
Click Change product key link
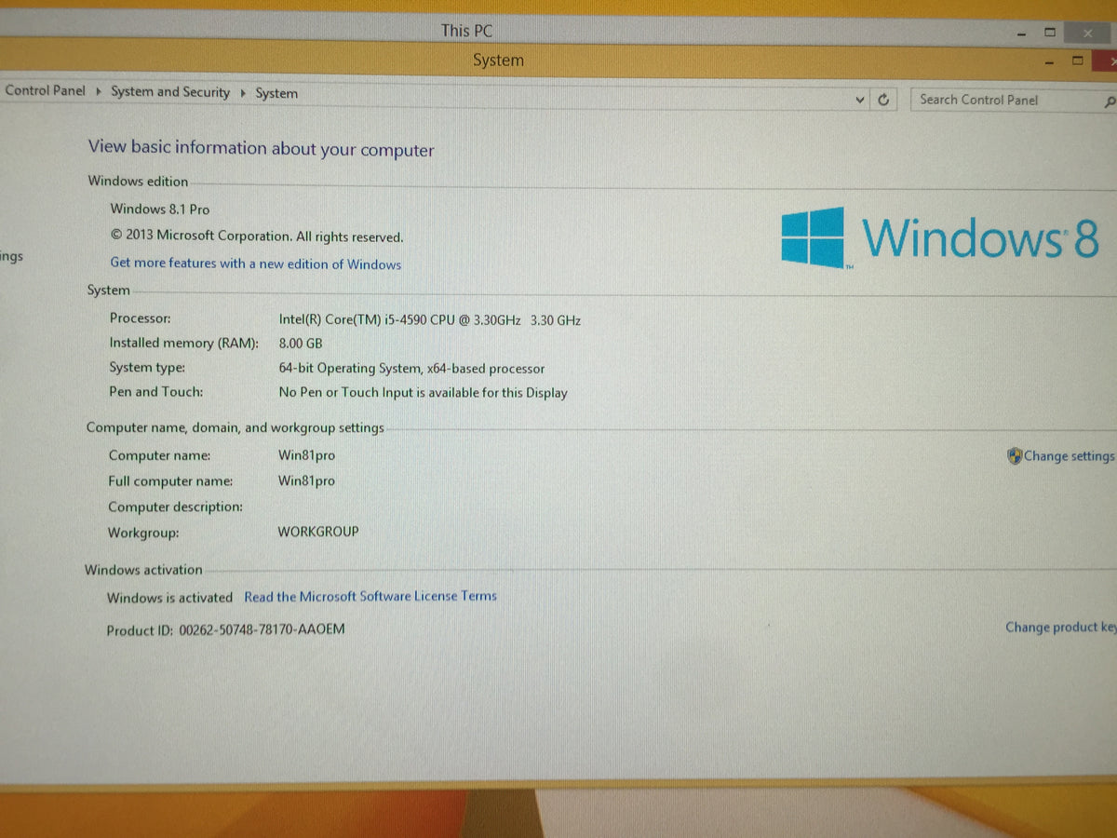pos(1060,628)
